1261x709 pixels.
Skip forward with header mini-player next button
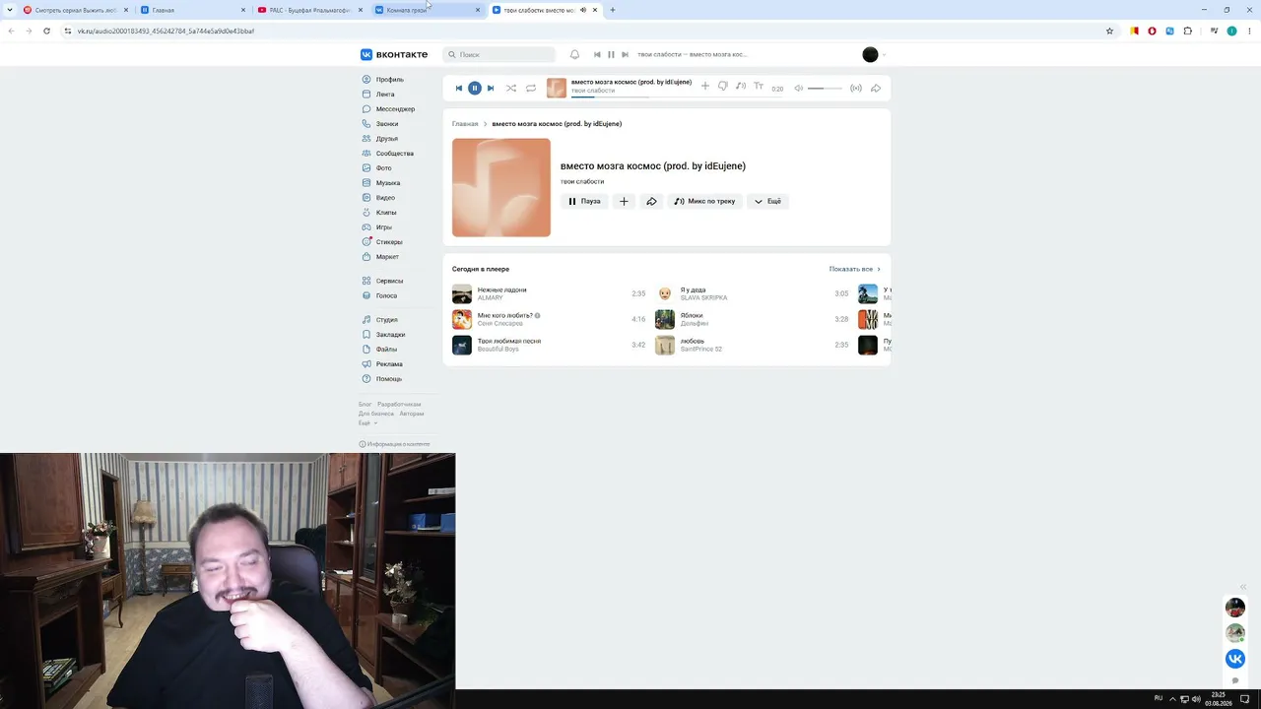pyautogui.click(x=625, y=55)
